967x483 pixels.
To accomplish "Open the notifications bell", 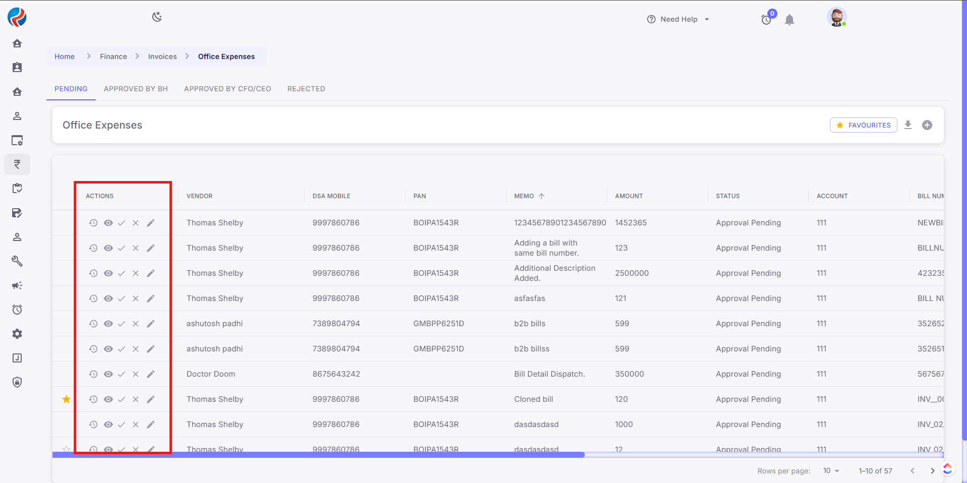I will point(790,20).
